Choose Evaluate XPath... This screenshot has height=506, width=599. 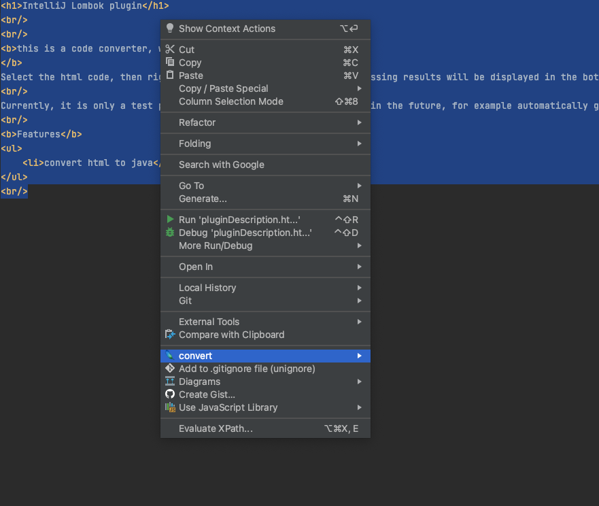point(265,428)
